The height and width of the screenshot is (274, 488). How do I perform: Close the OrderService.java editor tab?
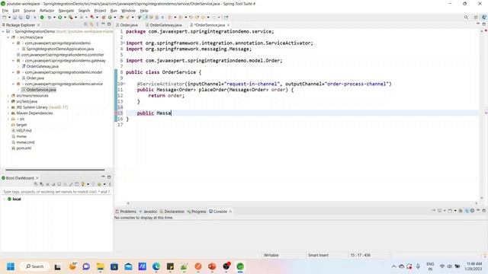click(x=229, y=25)
